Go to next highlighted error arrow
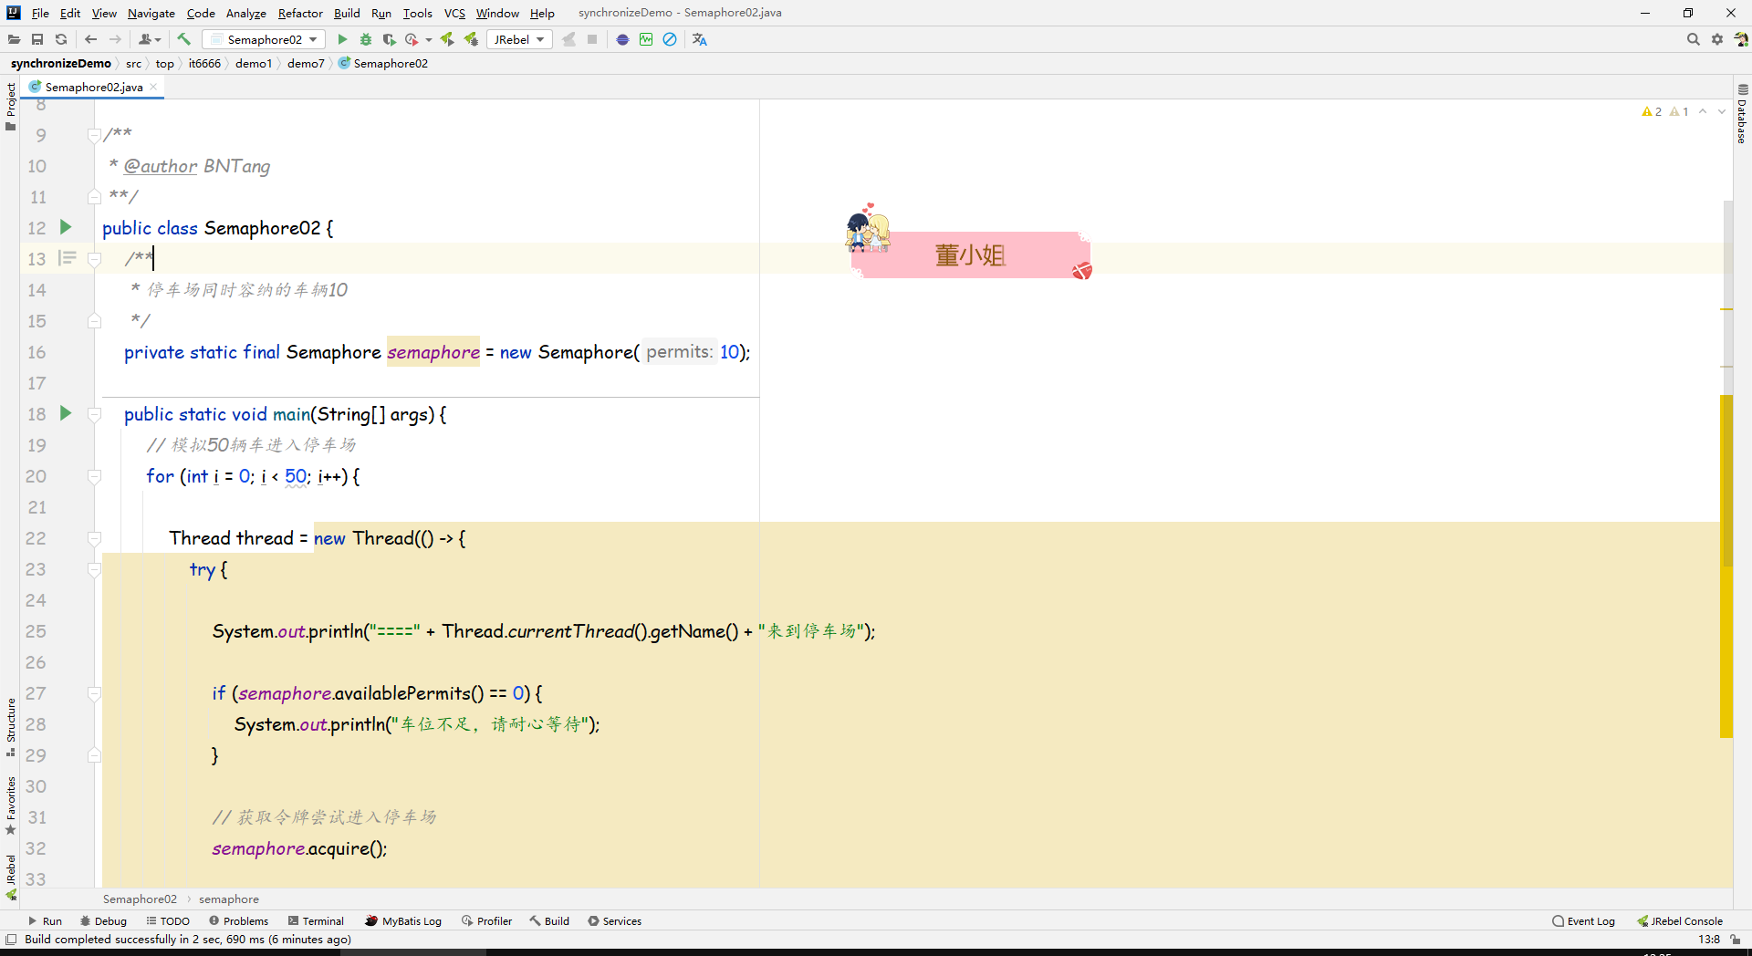This screenshot has height=956, width=1752. click(1722, 111)
